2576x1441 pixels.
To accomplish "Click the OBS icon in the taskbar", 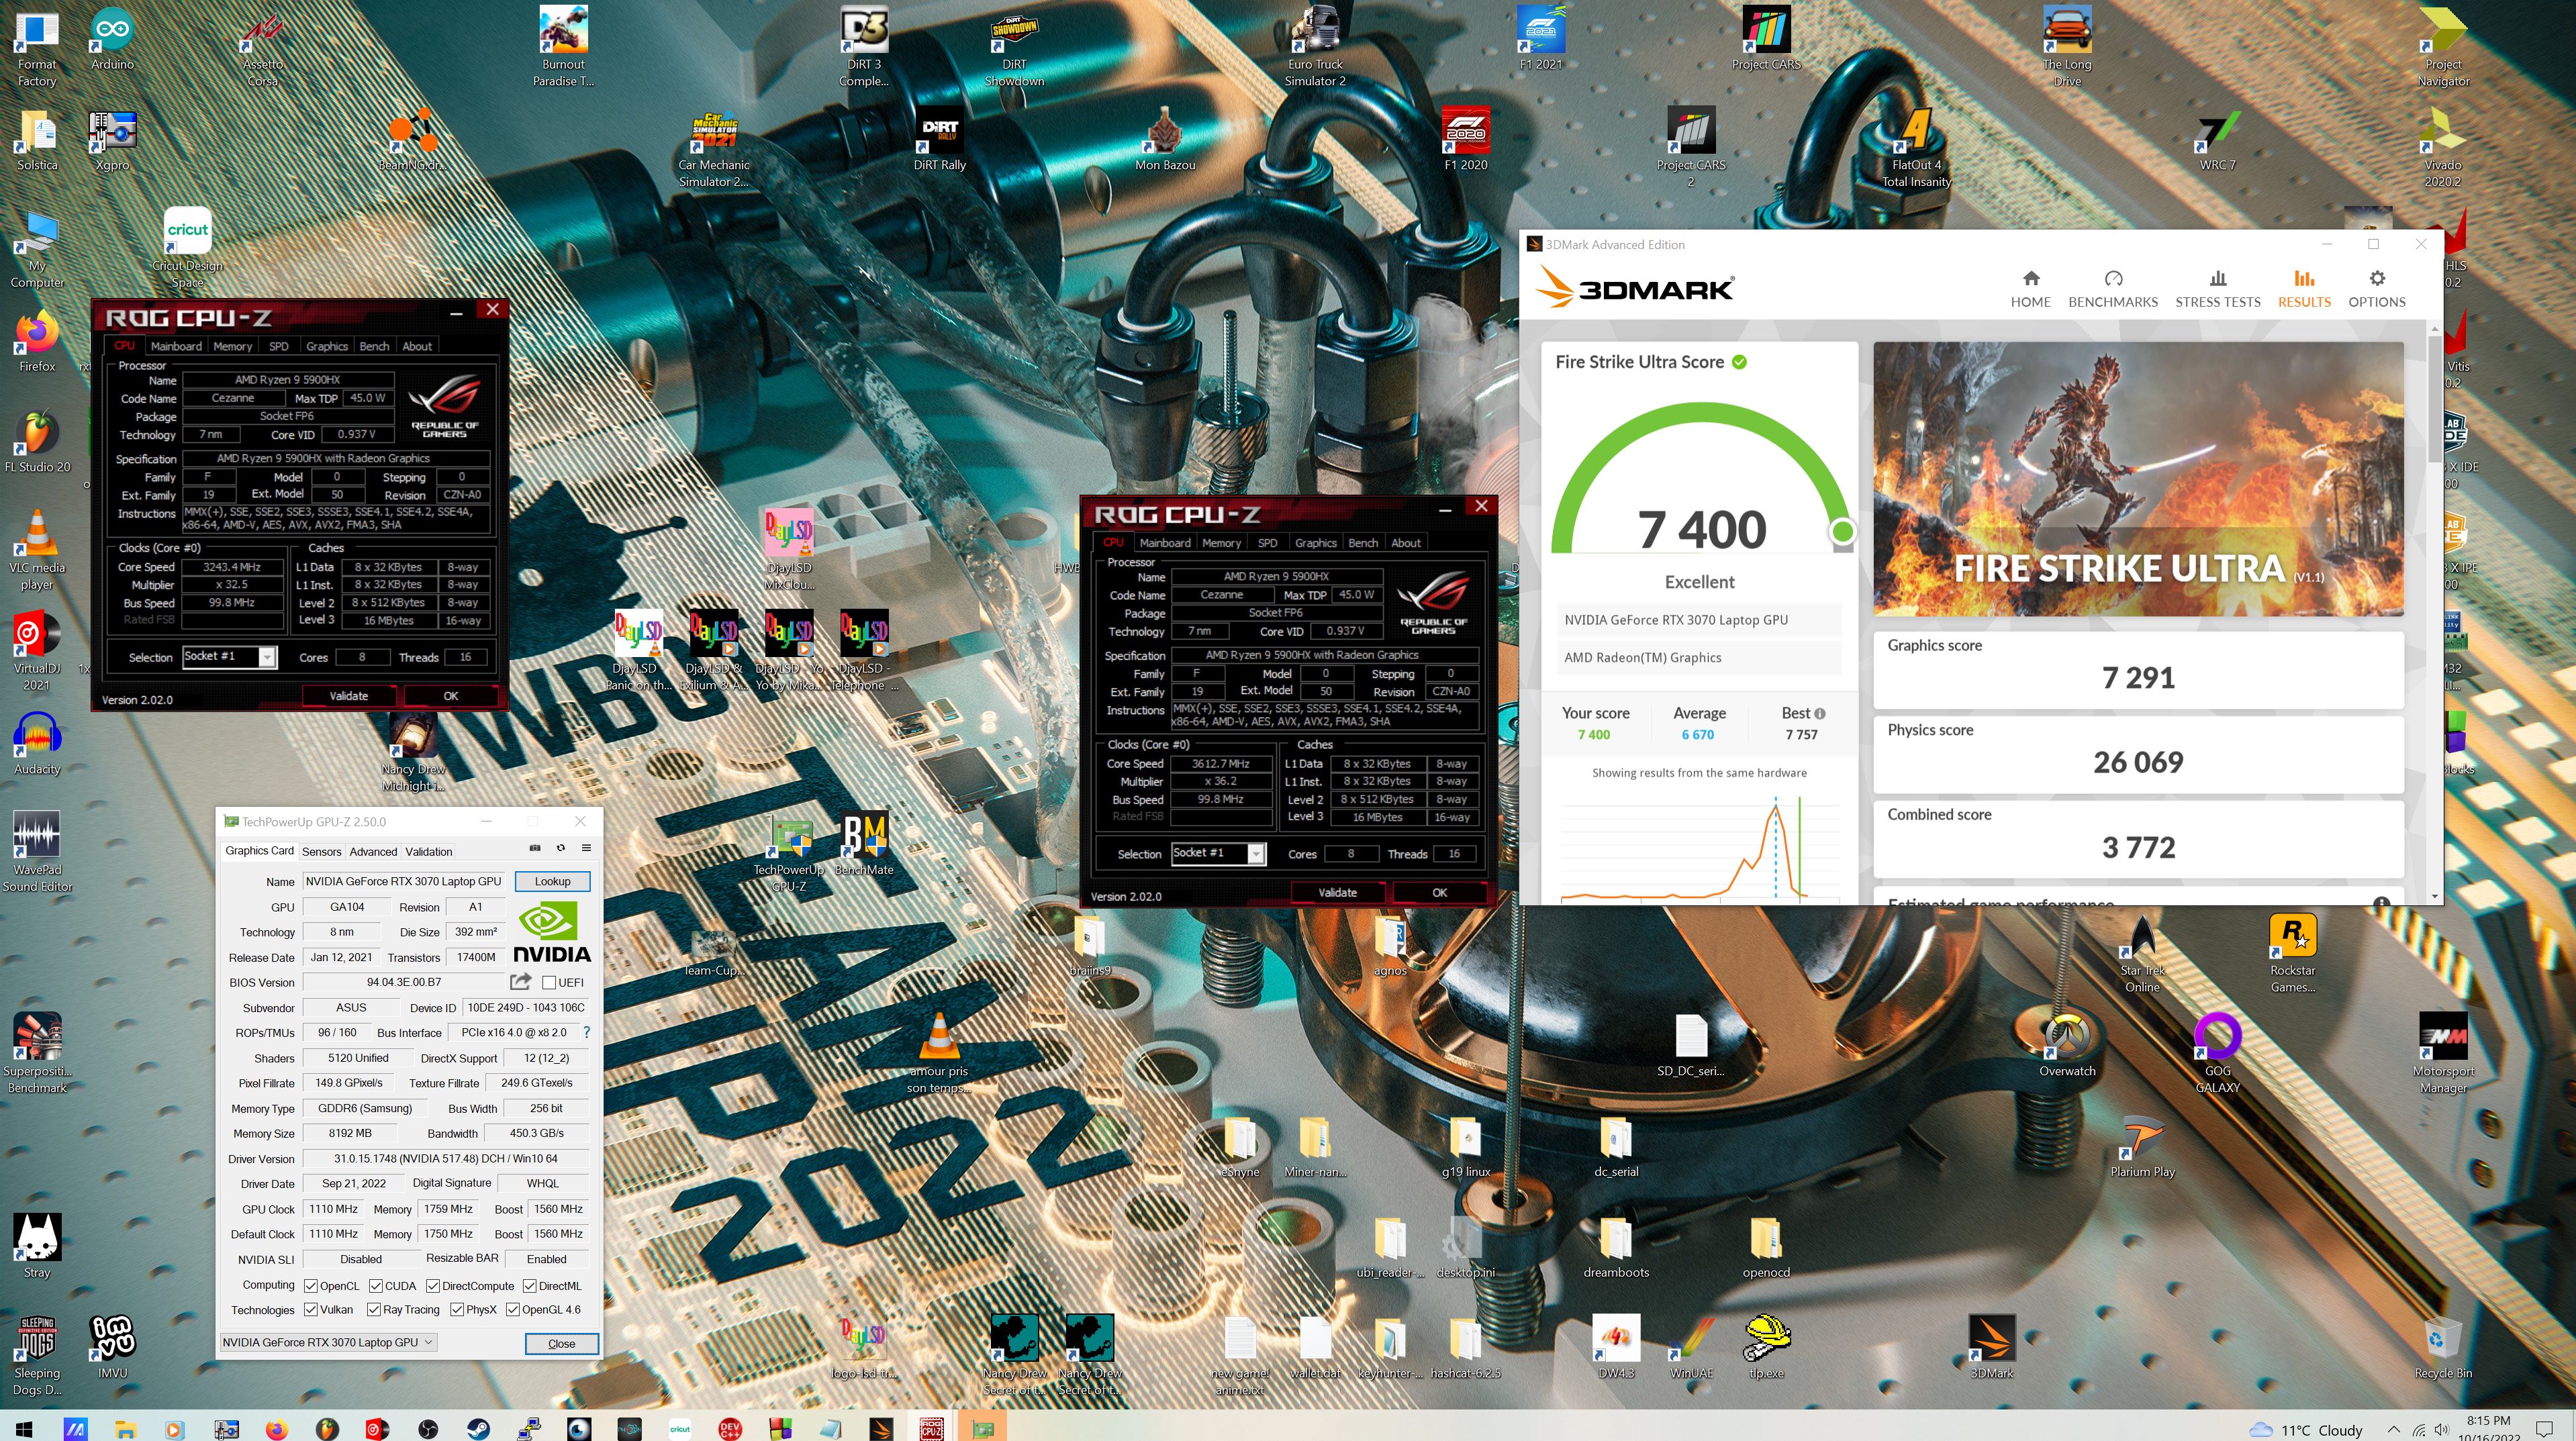I will point(428,1429).
